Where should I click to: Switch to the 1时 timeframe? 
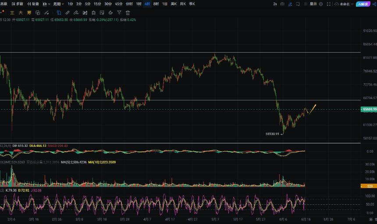click(x=139, y=4)
